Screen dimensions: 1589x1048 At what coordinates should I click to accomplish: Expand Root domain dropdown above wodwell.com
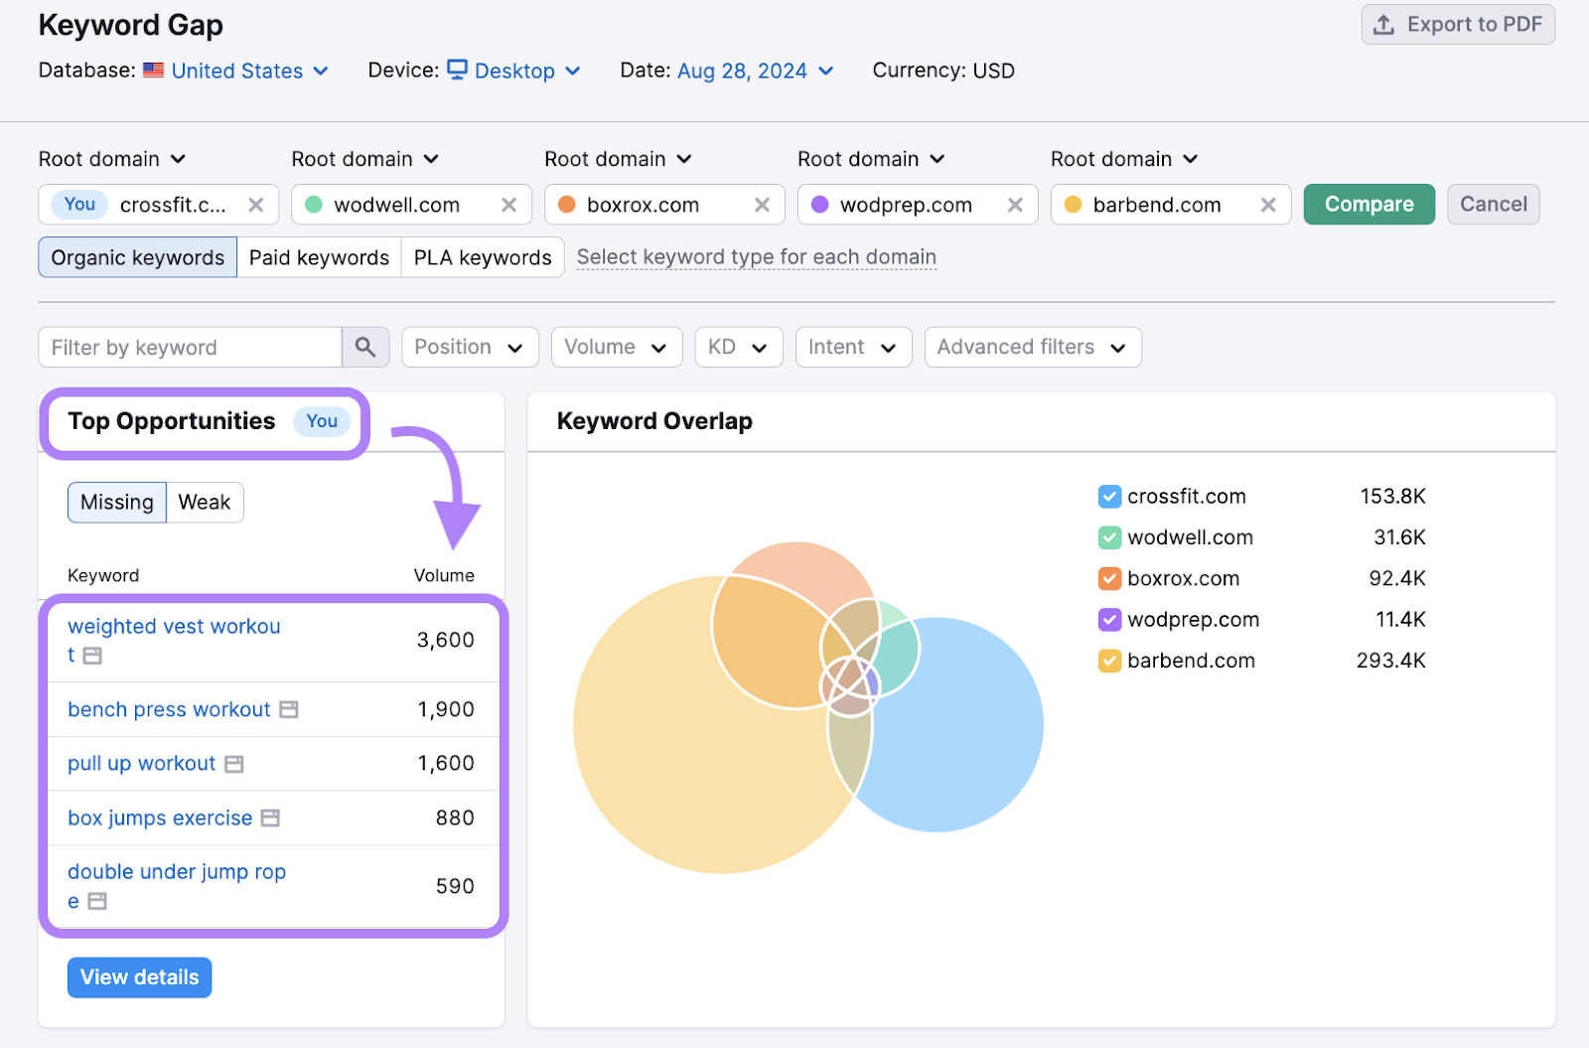365,159
